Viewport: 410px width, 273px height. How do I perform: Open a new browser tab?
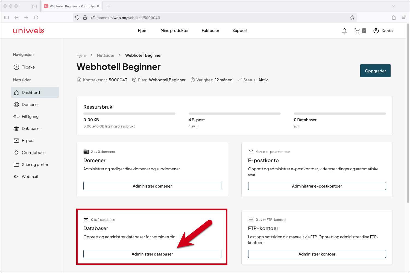tap(108, 6)
